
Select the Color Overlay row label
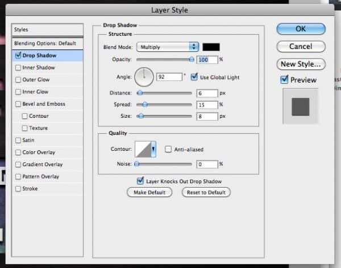point(39,152)
